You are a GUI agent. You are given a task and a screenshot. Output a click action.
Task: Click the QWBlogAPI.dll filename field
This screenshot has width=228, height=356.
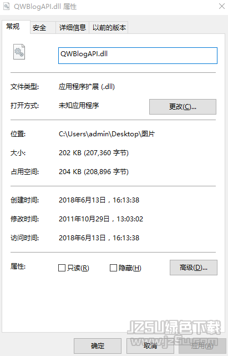(x=138, y=56)
